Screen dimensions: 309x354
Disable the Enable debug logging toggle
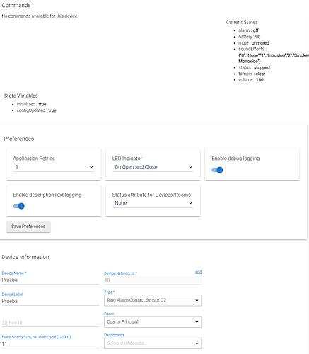217,170
